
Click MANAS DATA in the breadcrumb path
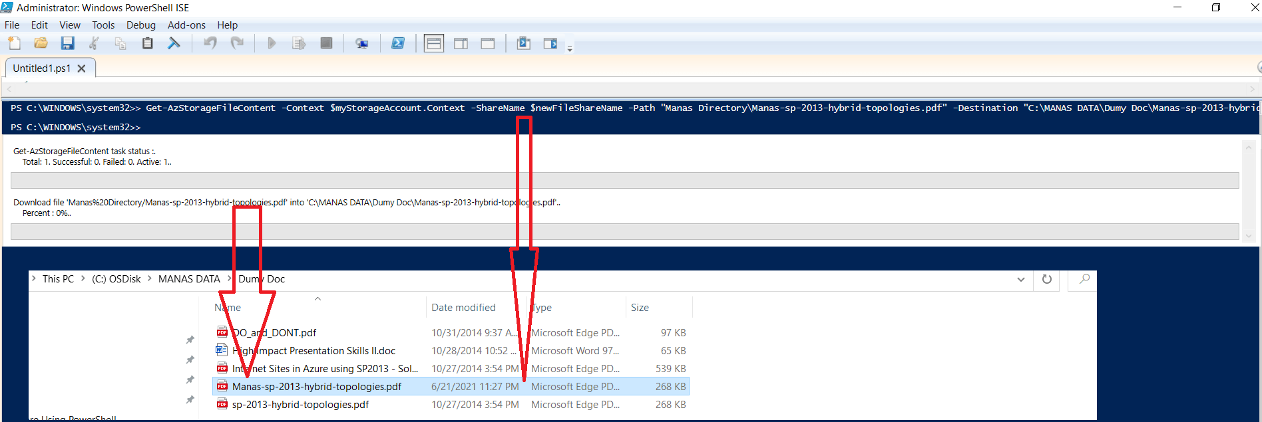point(189,279)
